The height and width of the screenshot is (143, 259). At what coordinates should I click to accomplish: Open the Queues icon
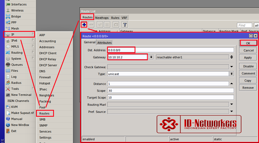click(x=8, y=65)
